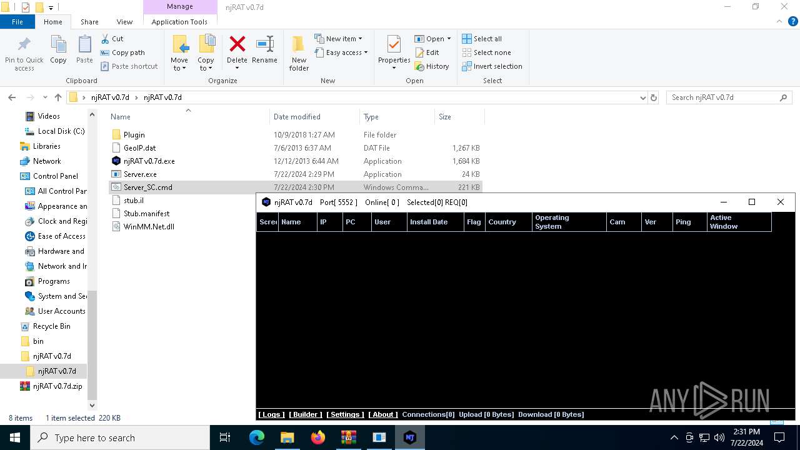
Task: Switch to the Application Tools tab
Action: (x=179, y=21)
